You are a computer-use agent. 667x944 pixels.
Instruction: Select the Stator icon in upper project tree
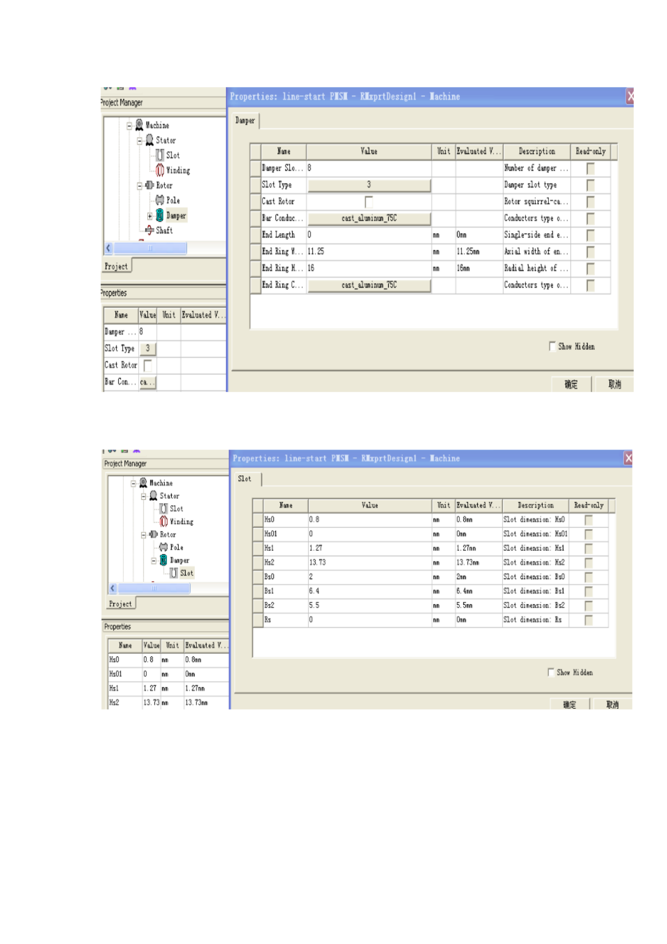click(149, 140)
